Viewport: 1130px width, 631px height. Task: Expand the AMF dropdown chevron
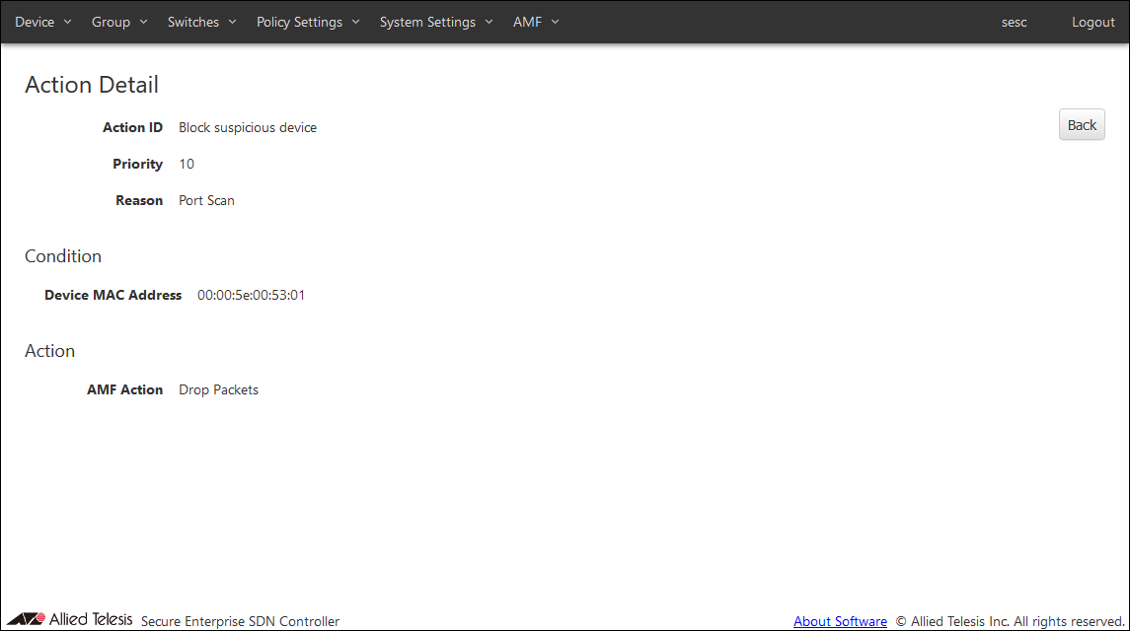coord(555,22)
